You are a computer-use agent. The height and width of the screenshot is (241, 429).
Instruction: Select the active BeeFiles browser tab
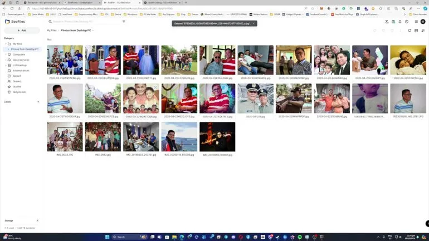pyautogui.click(x=122, y=2)
